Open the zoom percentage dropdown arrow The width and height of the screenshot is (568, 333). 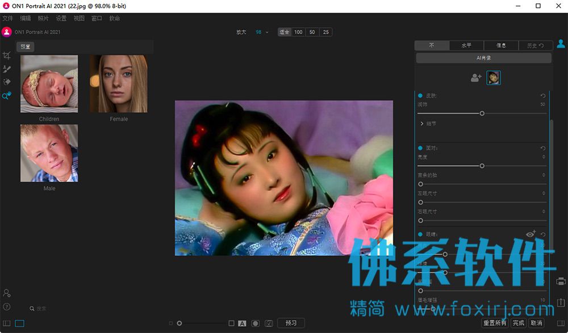(268, 32)
